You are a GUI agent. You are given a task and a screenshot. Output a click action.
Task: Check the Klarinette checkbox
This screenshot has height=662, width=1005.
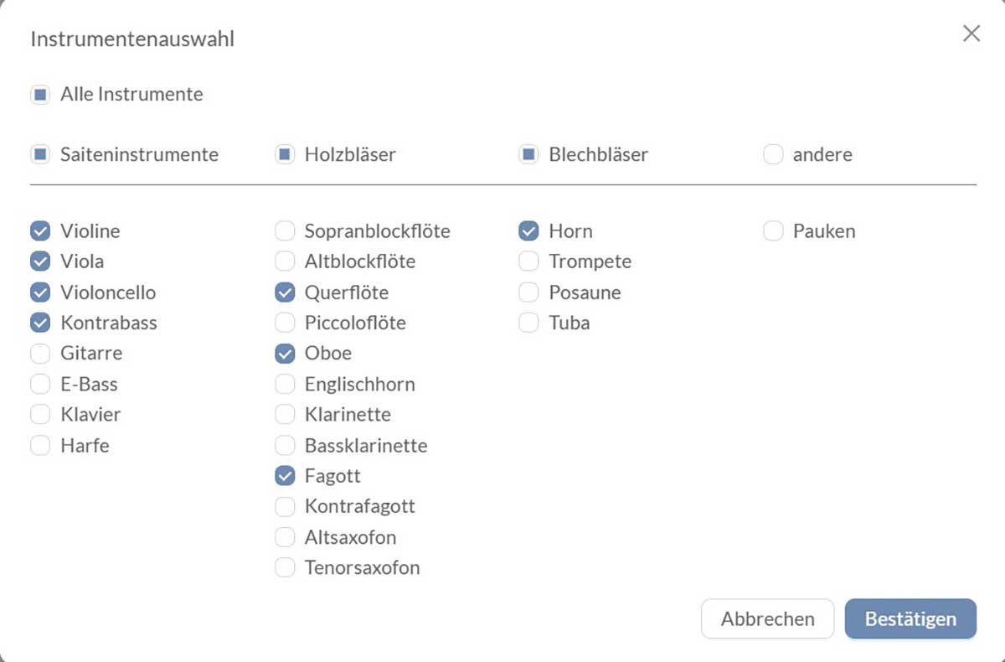coord(285,415)
